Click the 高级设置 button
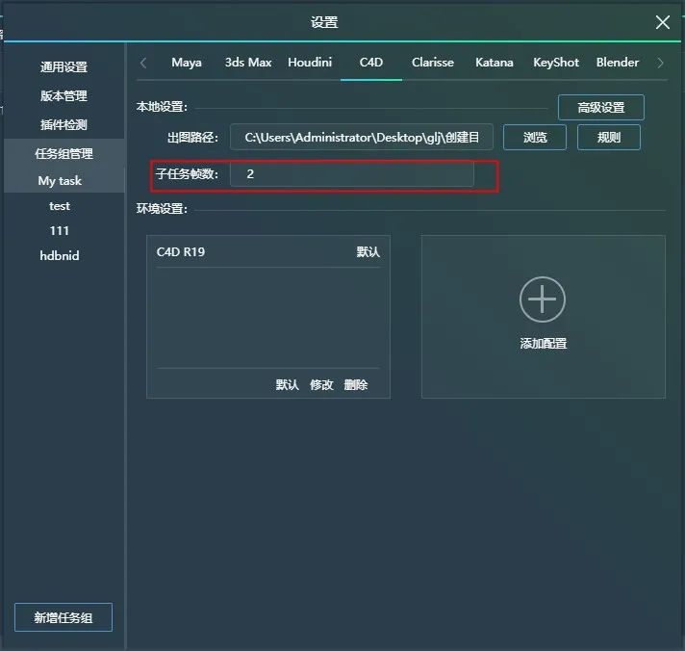Screen dimensions: 685x651 coord(600,108)
